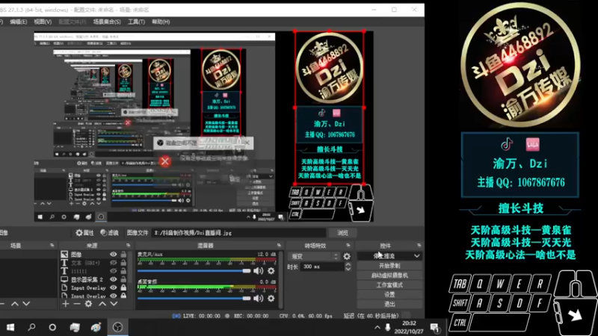Enable 工作室模式 studio mode

pyautogui.click(x=389, y=285)
